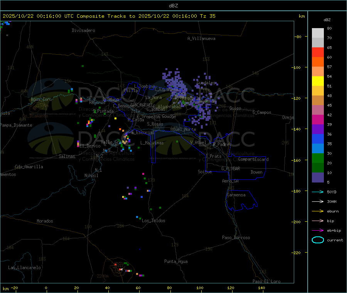This screenshot has width=347, height=293.
Task: Click the G_ALVEAR map label
Action: point(231,169)
